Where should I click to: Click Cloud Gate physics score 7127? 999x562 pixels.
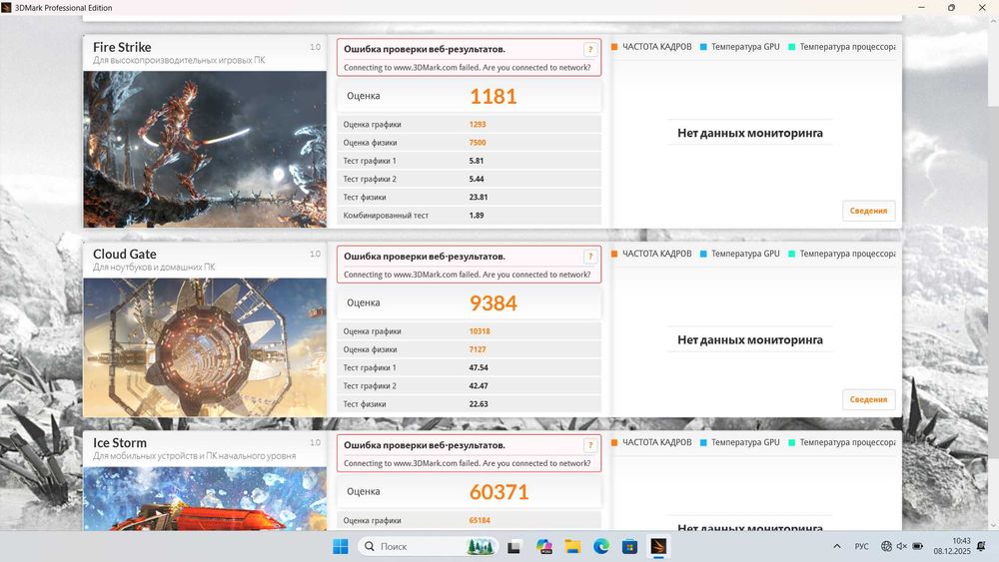478,349
